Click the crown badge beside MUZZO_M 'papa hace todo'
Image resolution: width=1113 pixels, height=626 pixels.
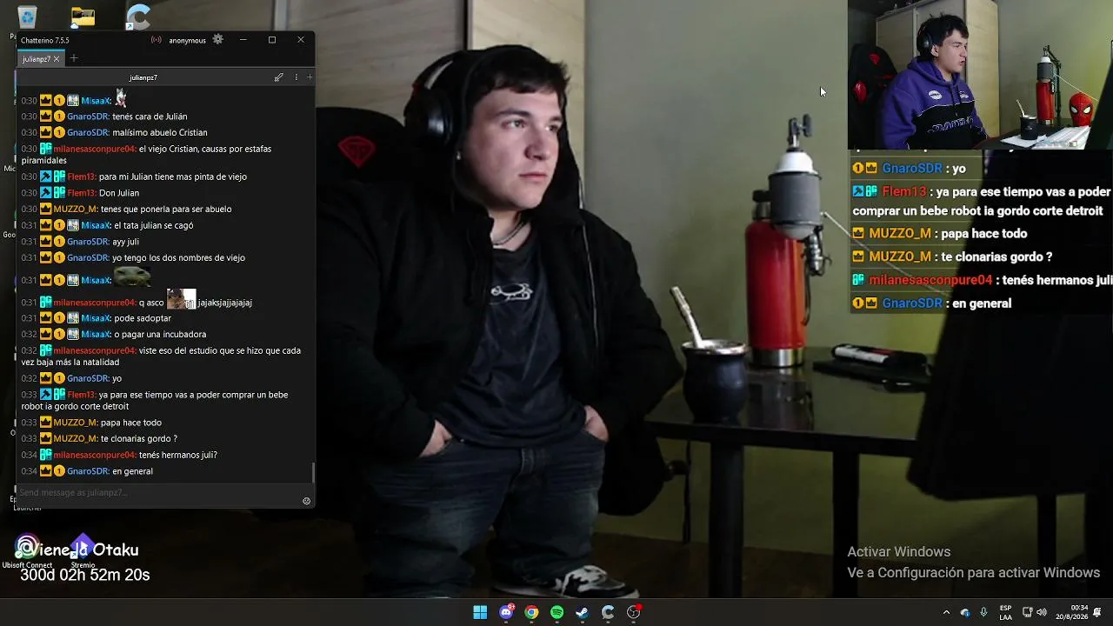[46, 423]
